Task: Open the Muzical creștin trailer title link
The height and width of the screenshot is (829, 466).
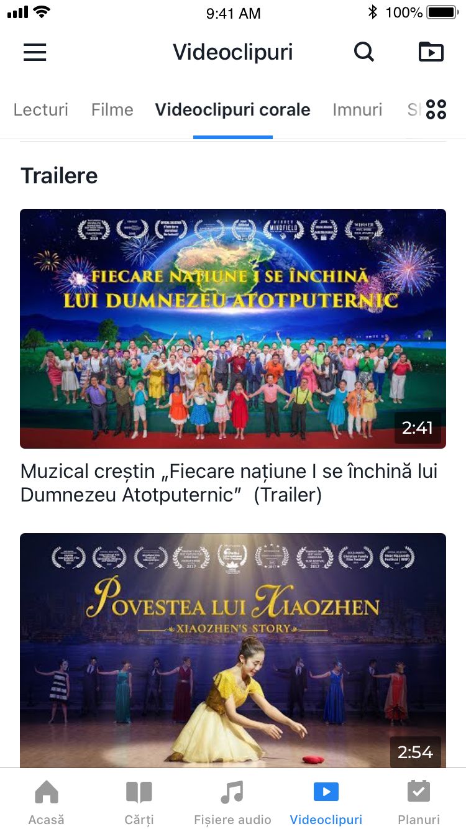Action: [x=229, y=483]
